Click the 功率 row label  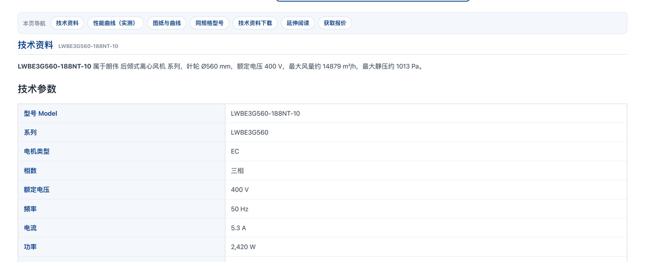(30, 247)
